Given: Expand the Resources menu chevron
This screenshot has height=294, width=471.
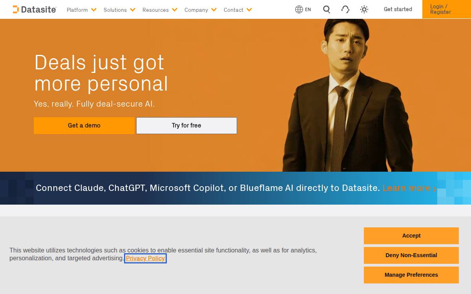Looking at the screenshot, I should click(x=175, y=10).
